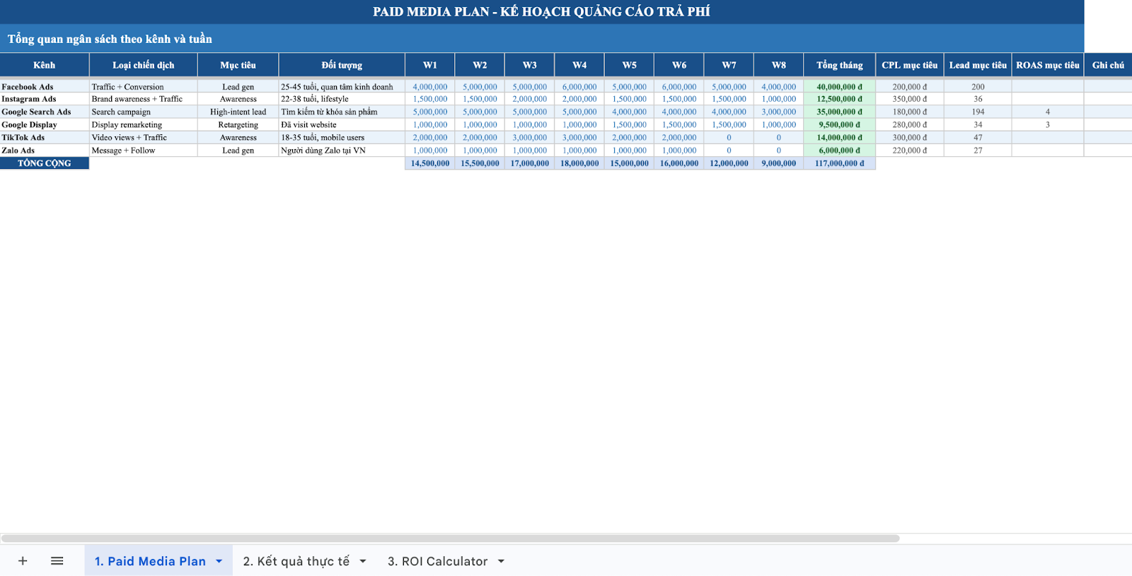
Task: Select the ROAS mục tiêu header cell
Action: coord(1047,65)
